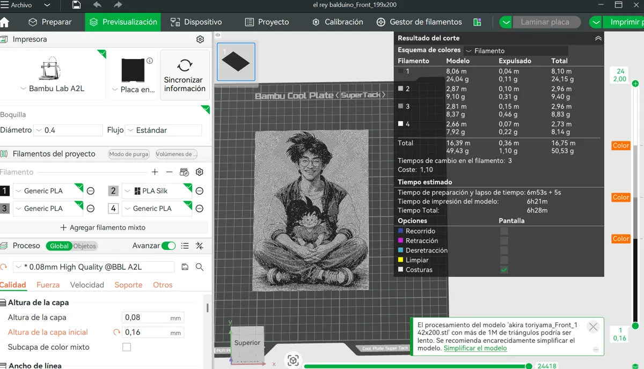The image size is (644, 369).
Task: Switch to the Dispositivo tab
Action: 196,22
